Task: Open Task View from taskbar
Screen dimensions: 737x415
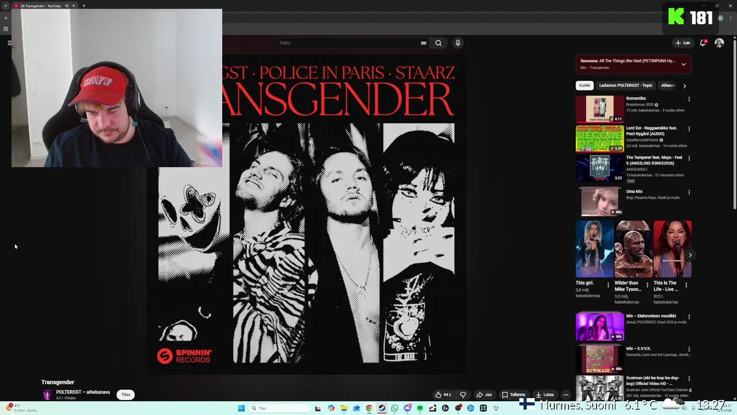Action: pyautogui.click(x=317, y=408)
